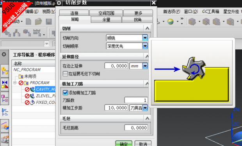Image resolution: width=242 pixels, height=146 pixels.
Task: Click the 取消 button
Action: [143, 144]
